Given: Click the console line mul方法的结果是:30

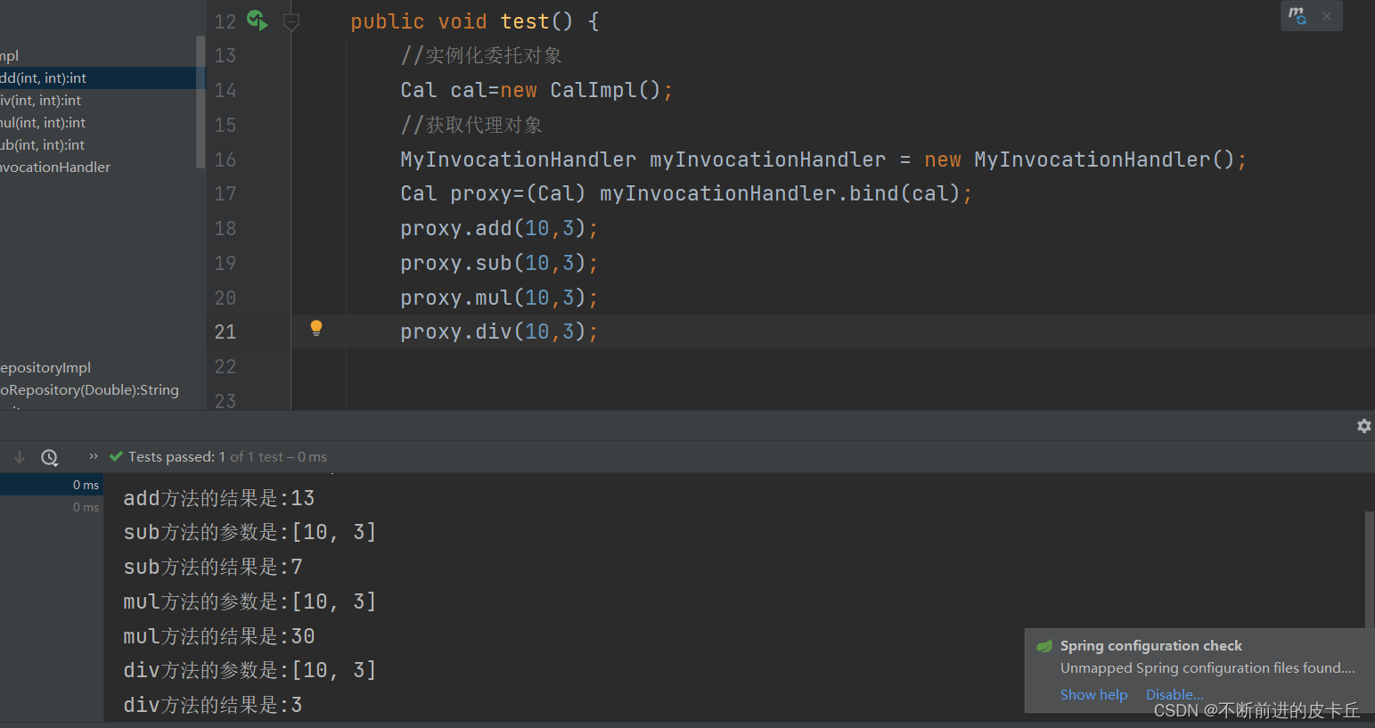Looking at the screenshot, I should (219, 636).
